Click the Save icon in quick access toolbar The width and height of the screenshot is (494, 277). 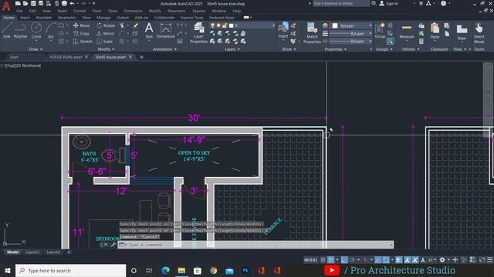pyautogui.click(x=33, y=3)
